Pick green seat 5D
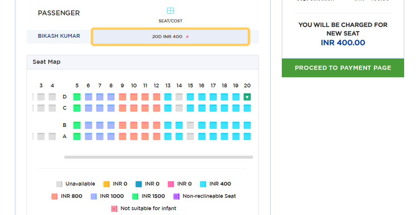The width and height of the screenshot is (418, 215). point(77,97)
